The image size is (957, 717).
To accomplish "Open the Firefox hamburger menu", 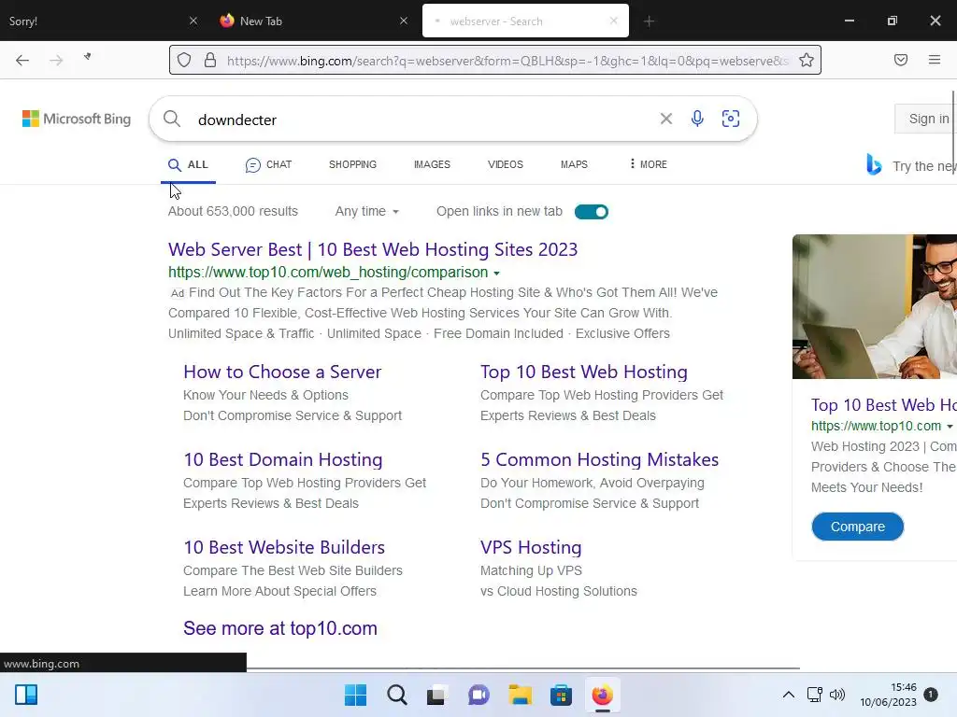I will 935,60.
